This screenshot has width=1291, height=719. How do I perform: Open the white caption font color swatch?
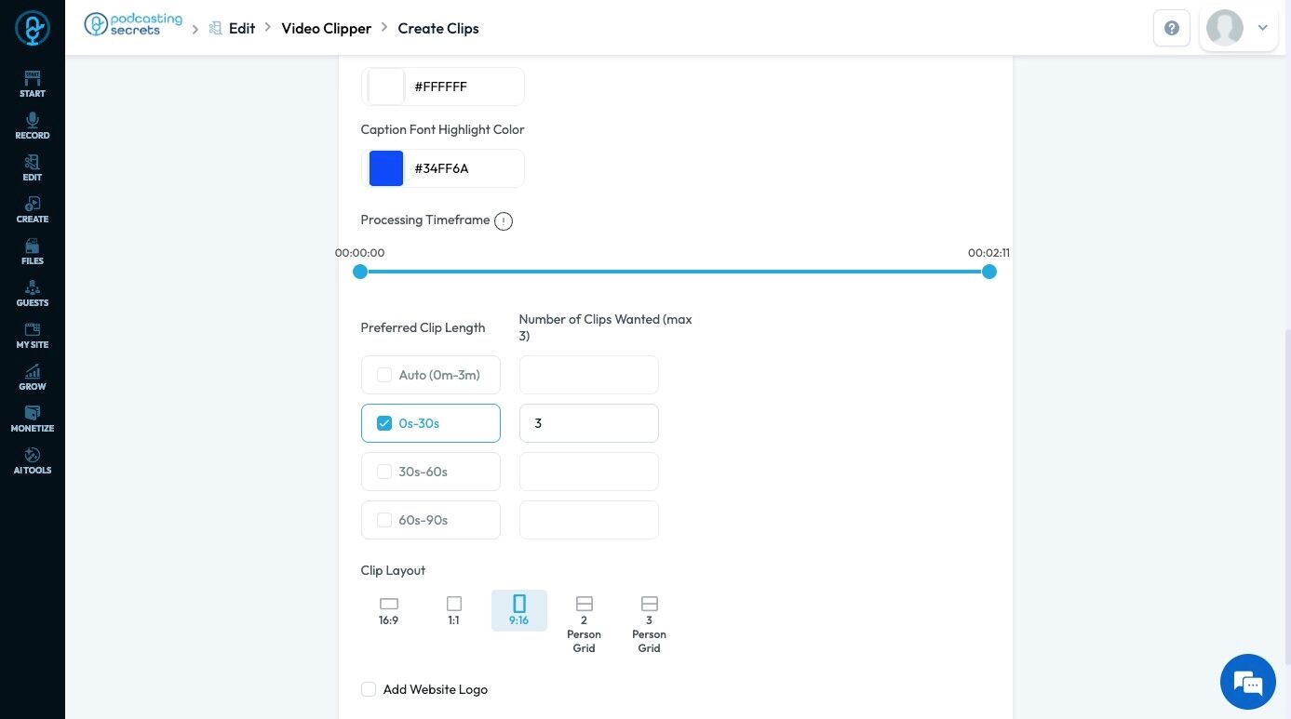[386, 87]
